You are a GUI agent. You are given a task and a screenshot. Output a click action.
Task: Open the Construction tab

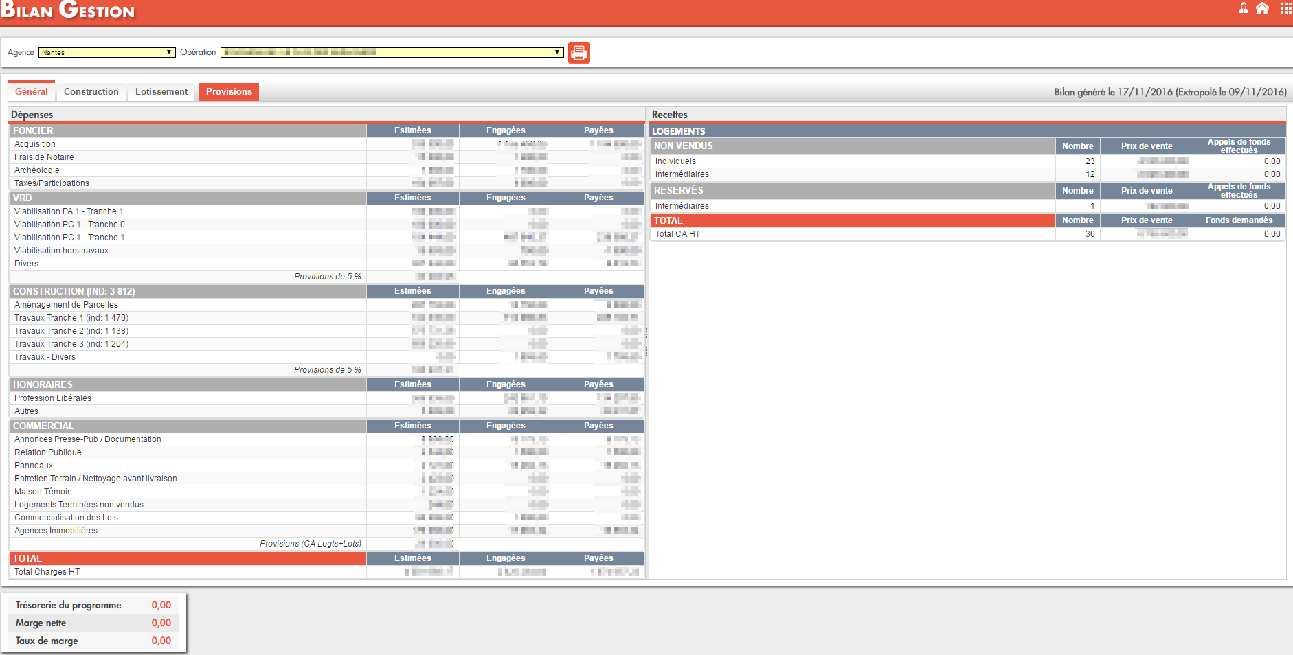click(91, 92)
